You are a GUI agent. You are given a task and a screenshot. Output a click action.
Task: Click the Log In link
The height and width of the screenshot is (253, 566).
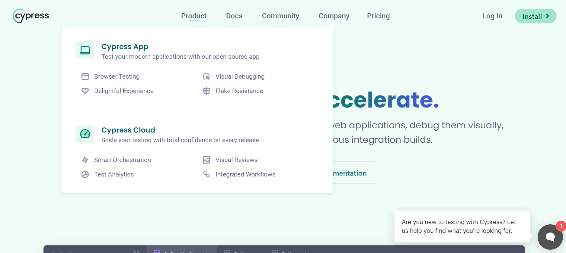coord(492,16)
